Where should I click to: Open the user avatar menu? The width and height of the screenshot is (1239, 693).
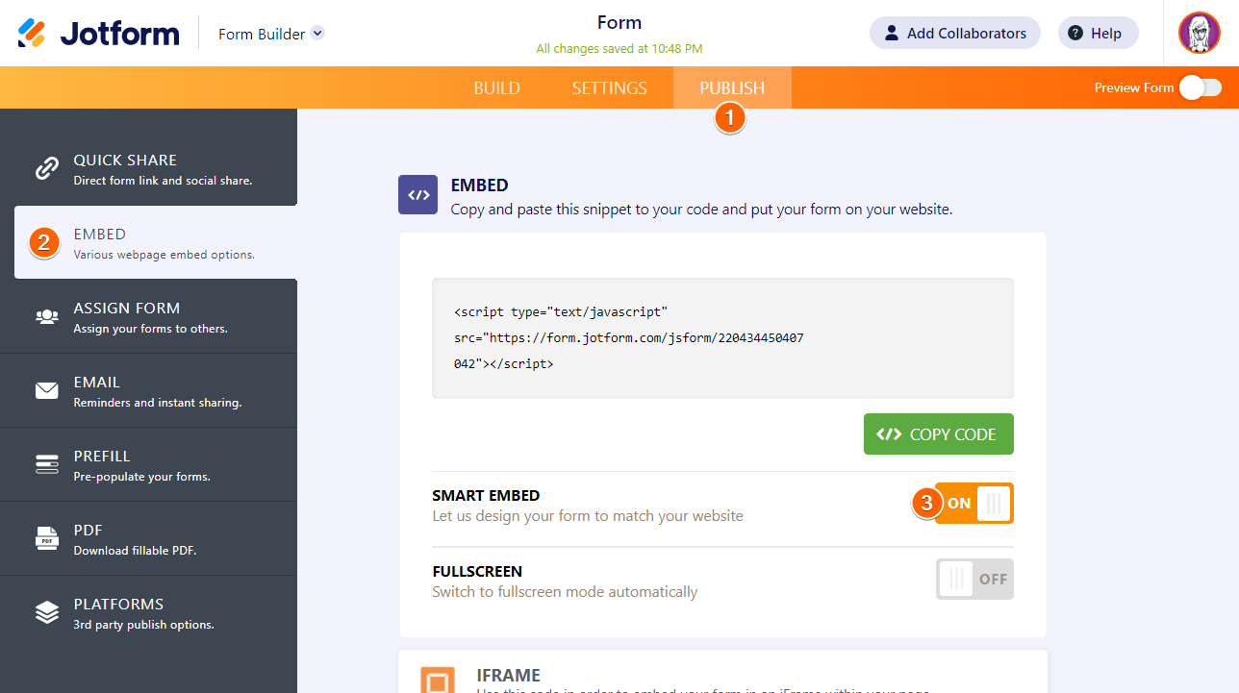[1199, 34]
